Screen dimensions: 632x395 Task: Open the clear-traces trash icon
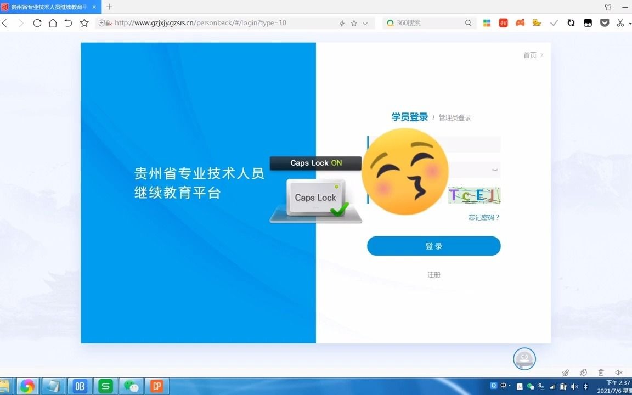coord(601,373)
